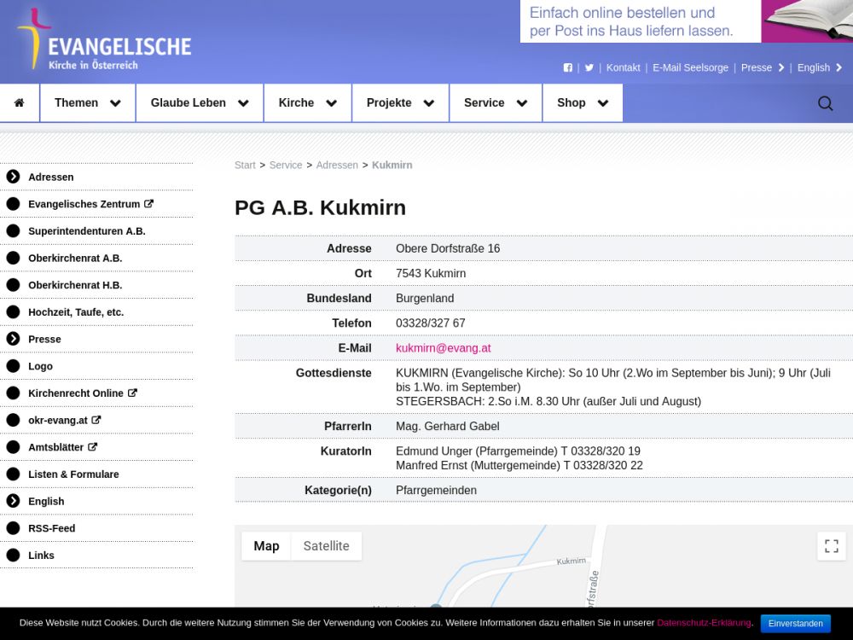Click the Evangelische Kirche logo
Viewport: 853px width, 640px height.
[x=103, y=41]
